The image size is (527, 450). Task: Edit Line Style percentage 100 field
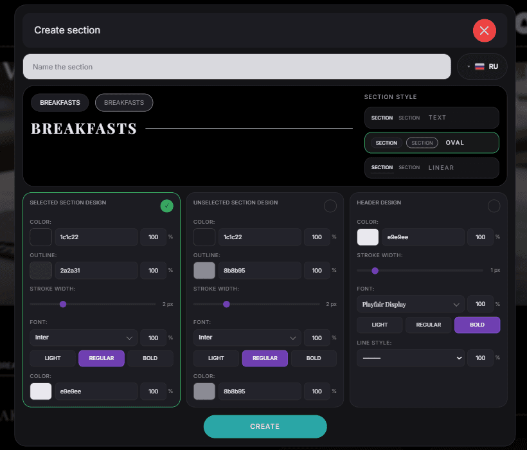coord(480,358)
